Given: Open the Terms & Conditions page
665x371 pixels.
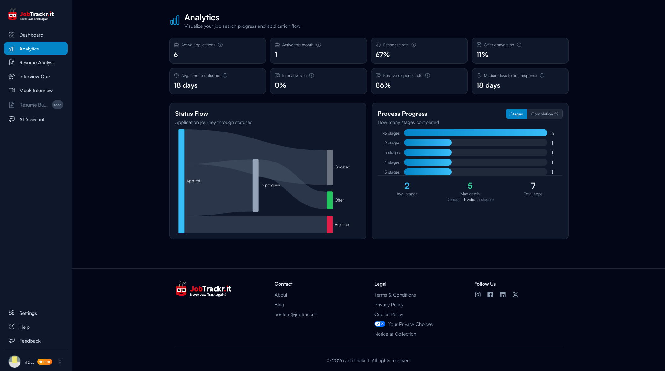Looking at the screenshot, I should pos(395,295).
